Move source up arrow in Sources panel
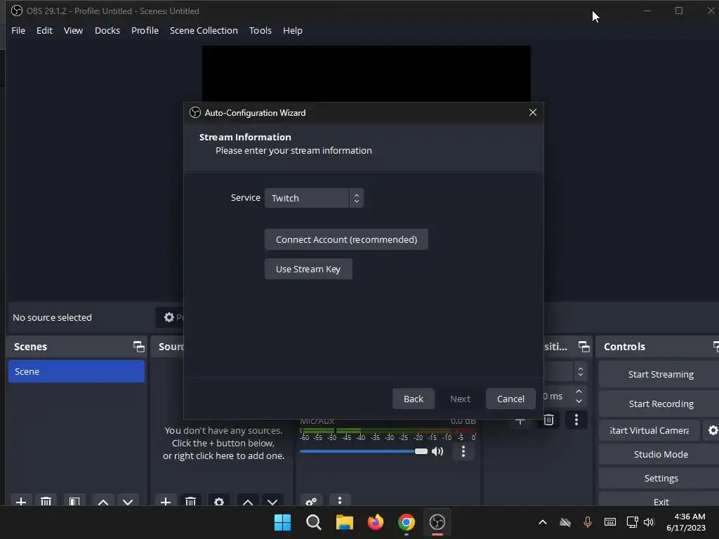This screenshot has height=539, width=719. [248, 502]
